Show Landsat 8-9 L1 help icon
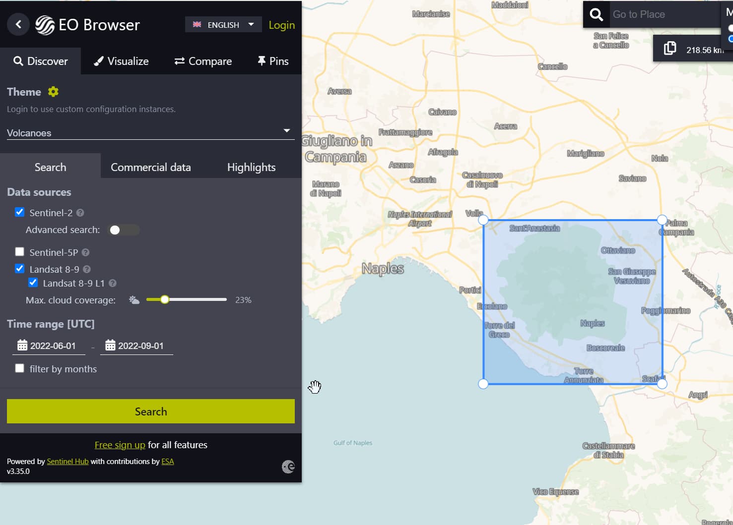The height and width of the screenshot is (525, 733). [113, 283]
